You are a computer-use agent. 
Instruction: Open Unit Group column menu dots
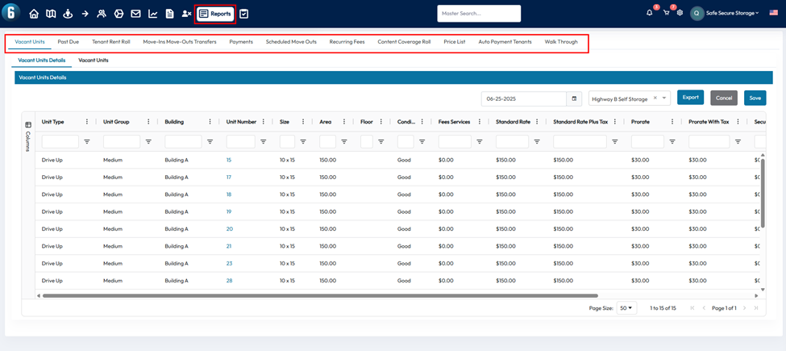point(148,122)
